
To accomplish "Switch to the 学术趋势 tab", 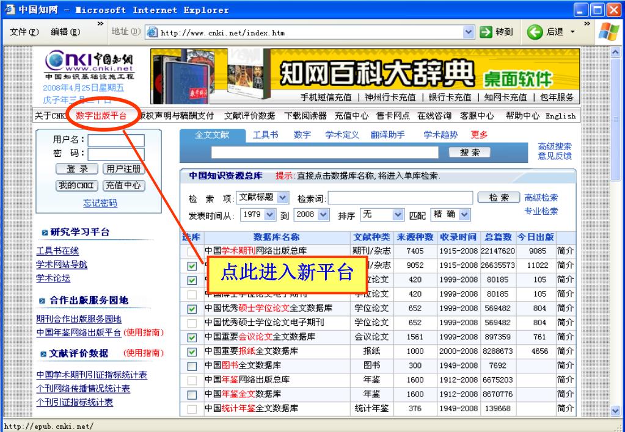I will coord(440,135).
